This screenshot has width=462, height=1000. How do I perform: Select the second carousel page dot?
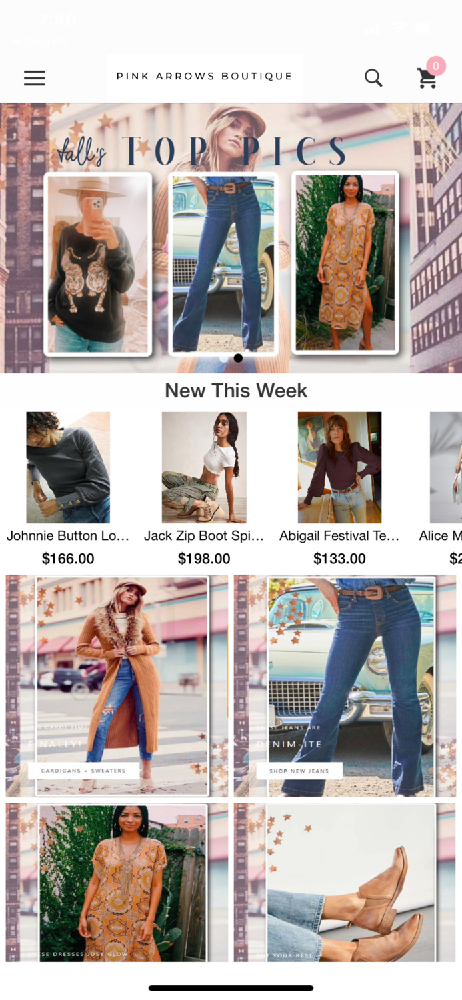(x=238, y=358)
